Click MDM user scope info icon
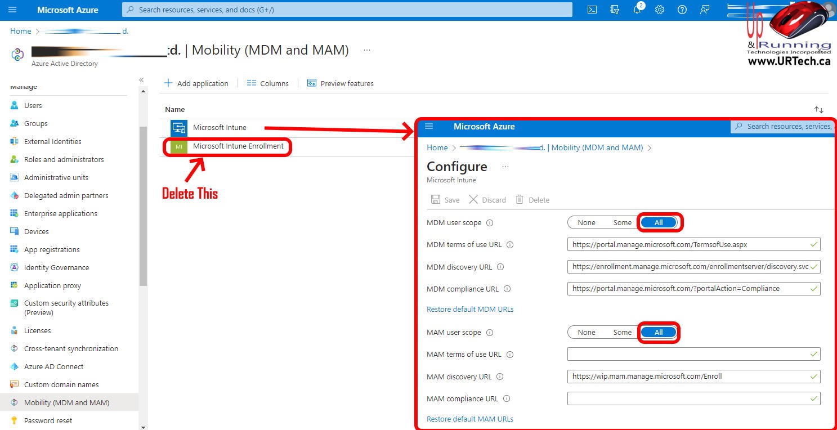The image size is (837, 430). click(490, 223)
